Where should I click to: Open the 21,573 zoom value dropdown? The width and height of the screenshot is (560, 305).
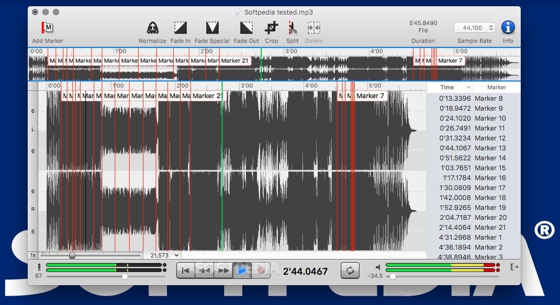pos(164,255)
